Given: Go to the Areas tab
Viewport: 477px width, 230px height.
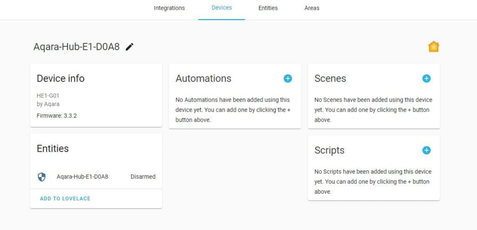Looking at the screenshot, I should click(x=312, y=8).
